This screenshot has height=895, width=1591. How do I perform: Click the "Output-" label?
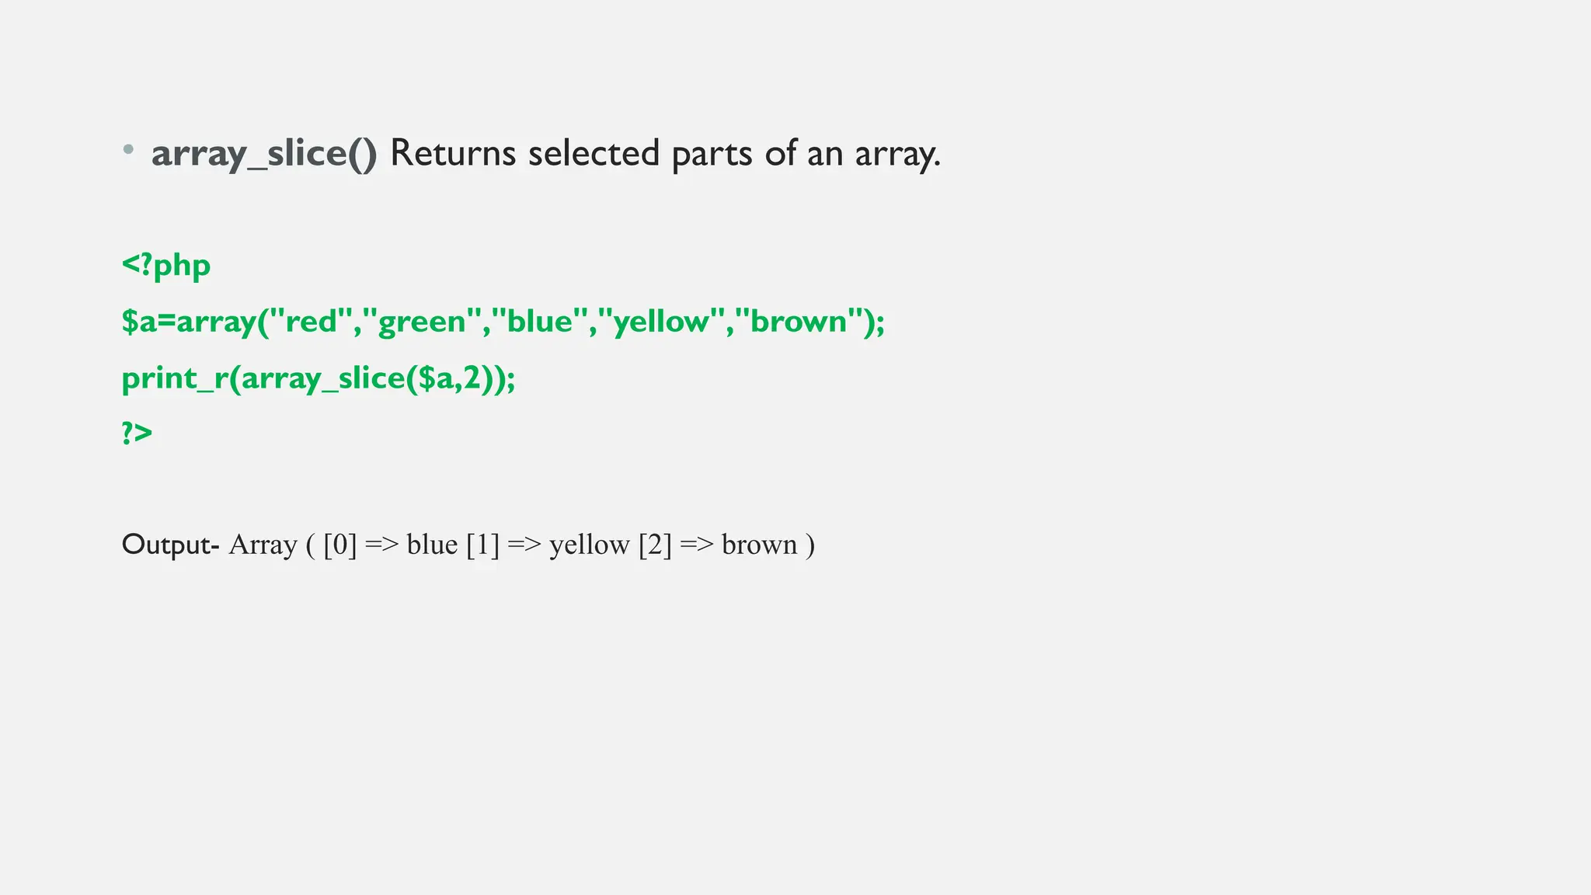click(x=171, y=545)
